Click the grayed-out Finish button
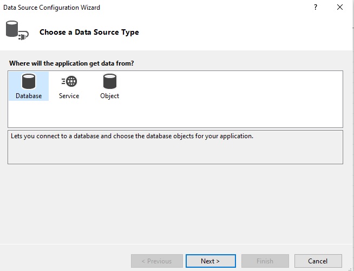Viewport: 354px width, 271px height. pos(265,261)
